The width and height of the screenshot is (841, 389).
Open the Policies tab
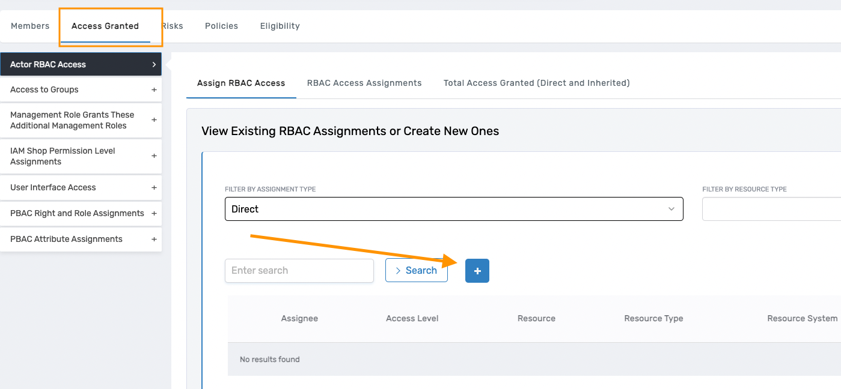(221, 26)
